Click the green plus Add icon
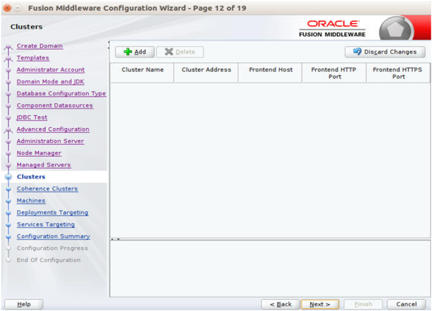 point(128,52)
